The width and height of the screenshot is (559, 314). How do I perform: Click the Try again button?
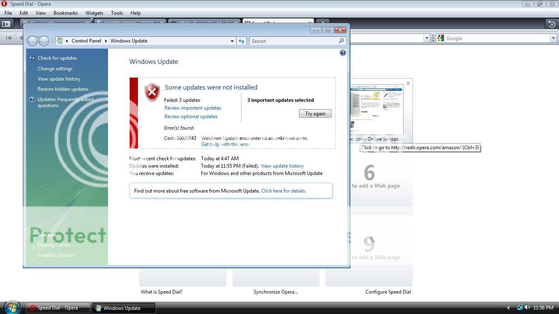tap(315, 114)
